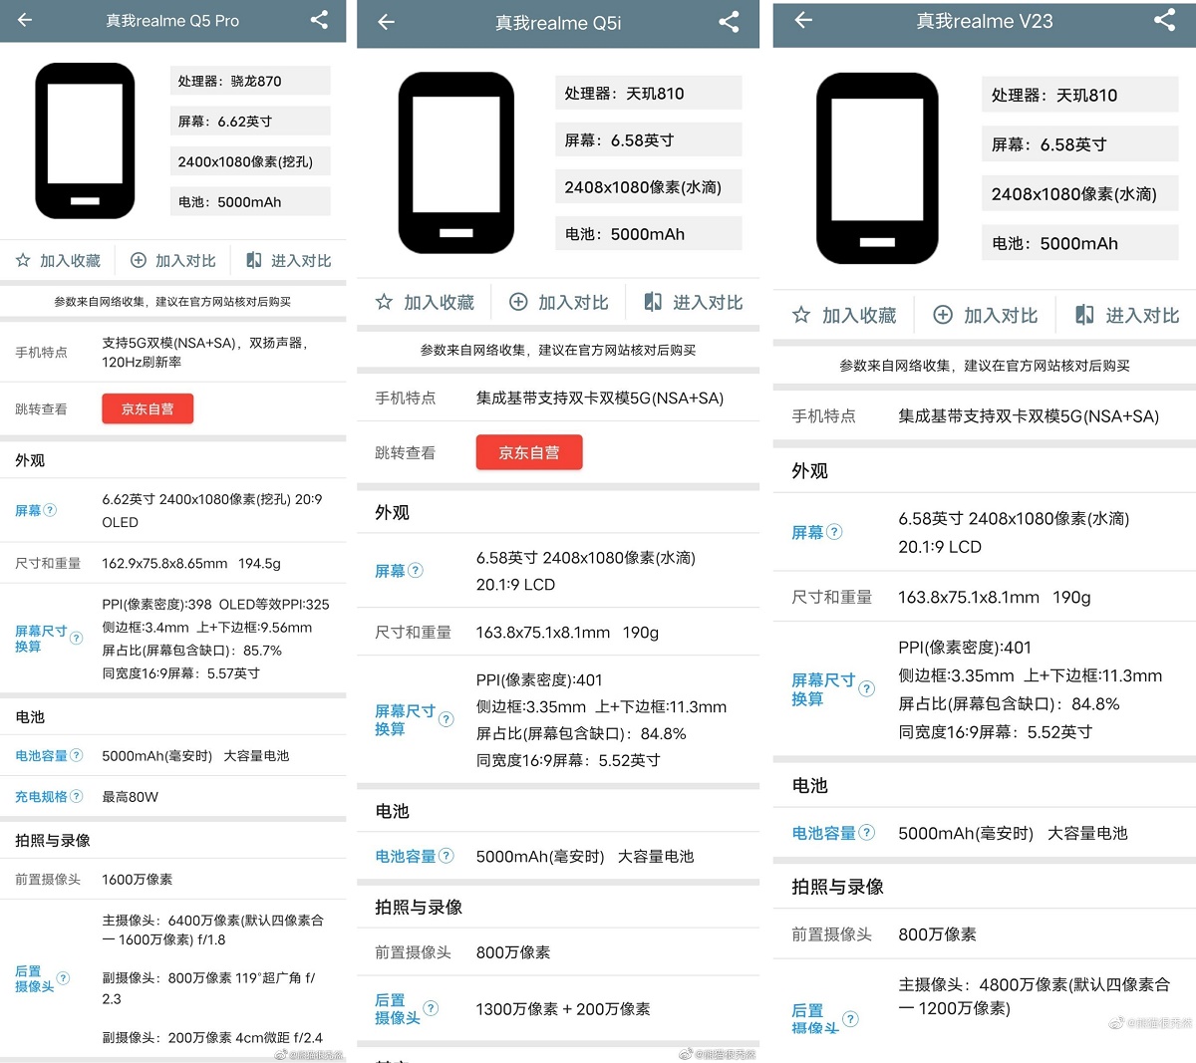Go back from realme Q5i page
1196x1063 pixels.
click(387, 22)
